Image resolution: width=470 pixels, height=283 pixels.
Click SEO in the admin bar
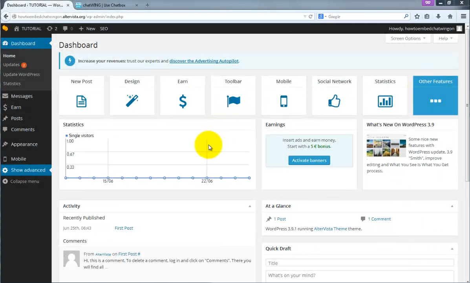(104, 29)
